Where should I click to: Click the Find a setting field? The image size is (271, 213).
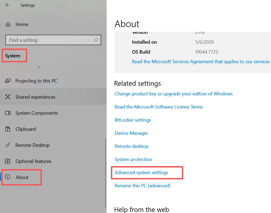[53, 40]
